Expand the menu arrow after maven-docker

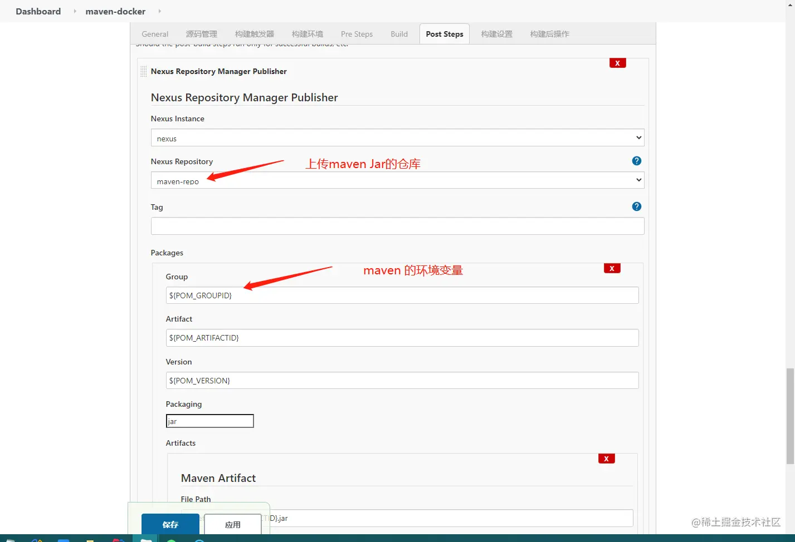click(160, 11)
